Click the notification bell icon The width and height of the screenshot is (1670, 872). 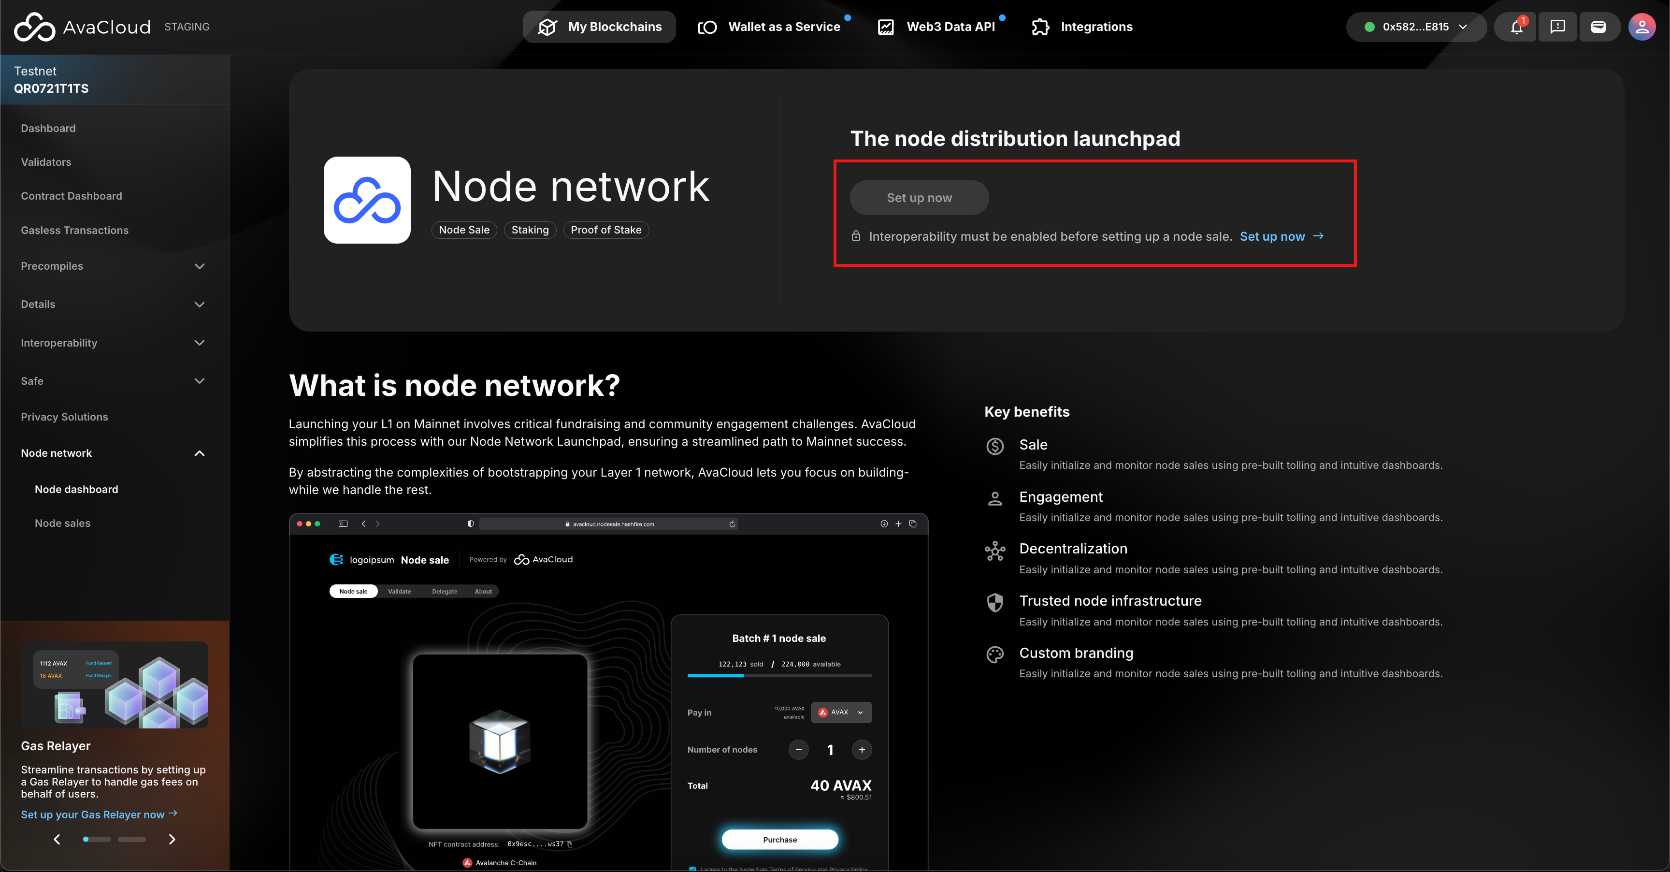pos(1516,27)
